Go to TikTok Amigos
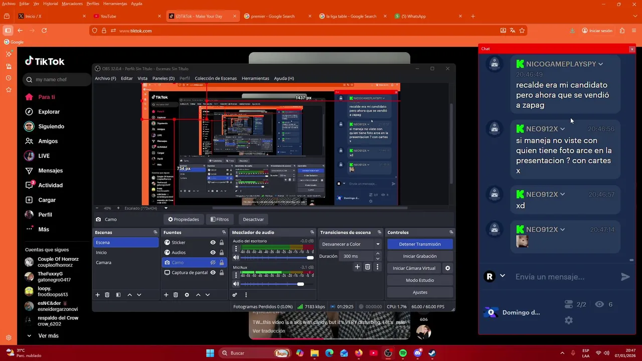Image resolution: width=642 pixels, height=361 pixels. pos(48,141)
